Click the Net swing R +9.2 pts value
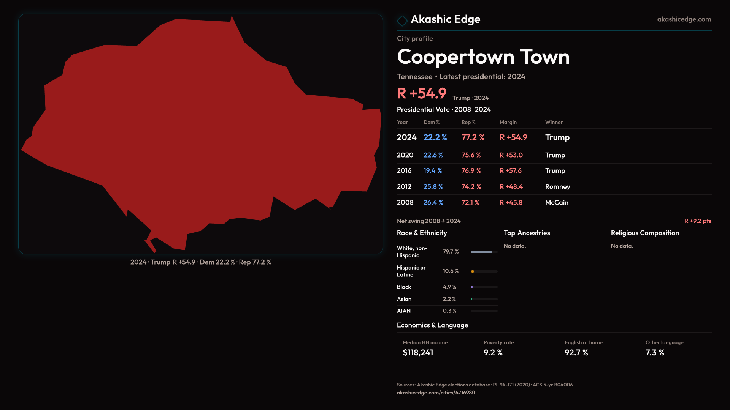730x410 pixels. (698, 221)
